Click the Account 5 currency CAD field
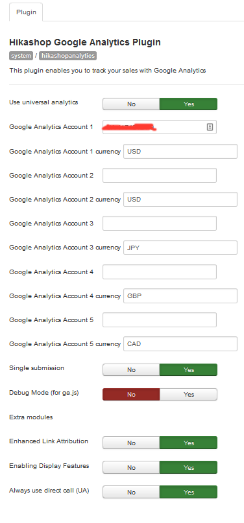Image resolution: width=244 pixels, height=523 pixels. click(x=180, y=344)
